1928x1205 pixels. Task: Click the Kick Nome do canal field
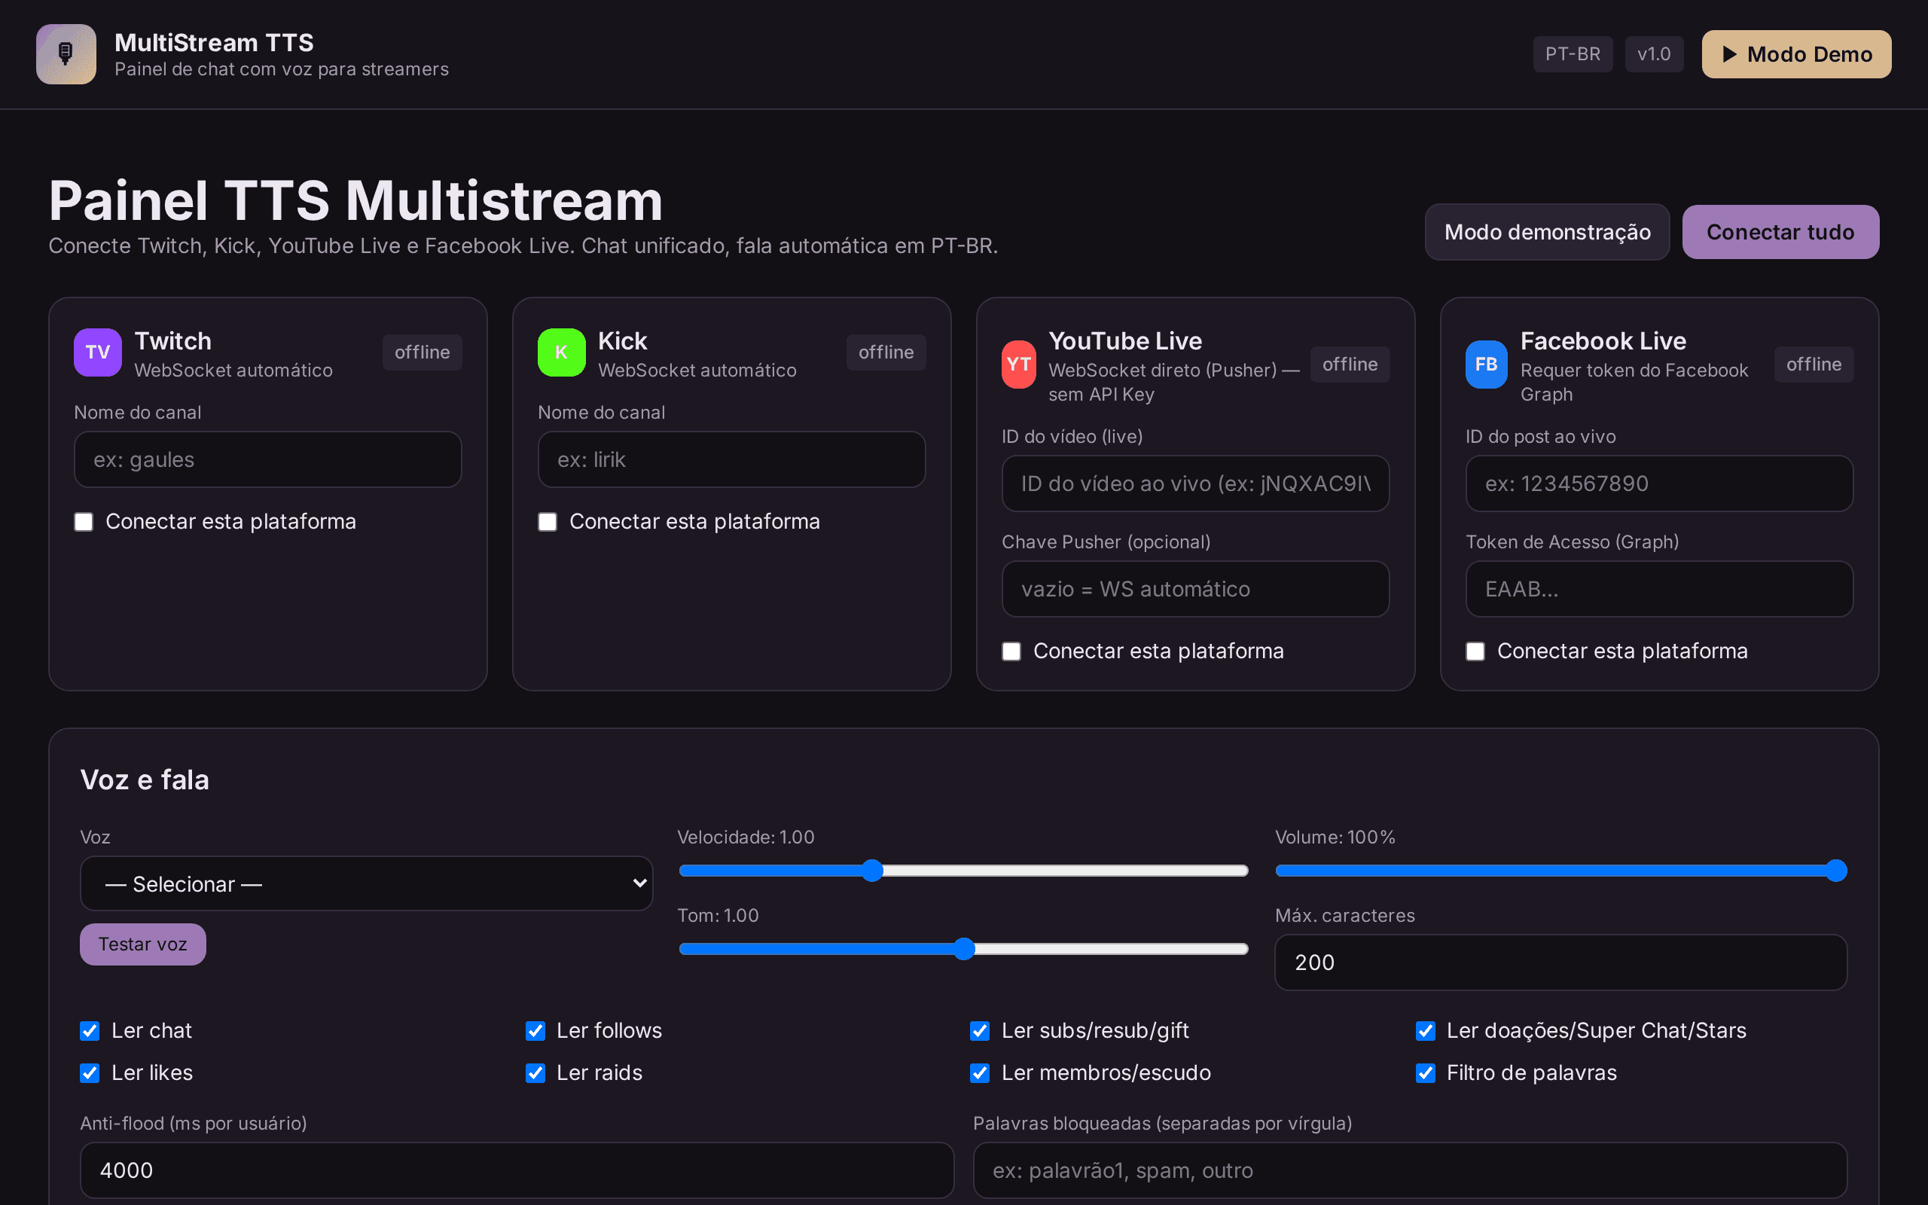pos(731,460)
